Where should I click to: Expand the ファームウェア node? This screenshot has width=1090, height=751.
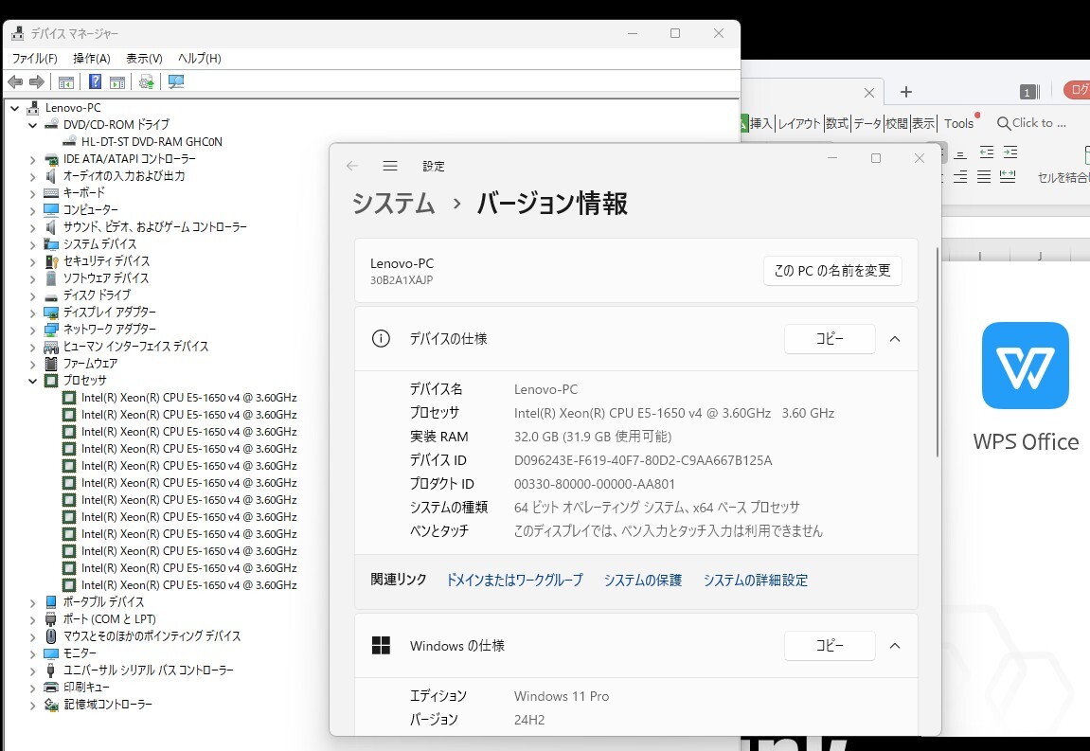[33, 364]
